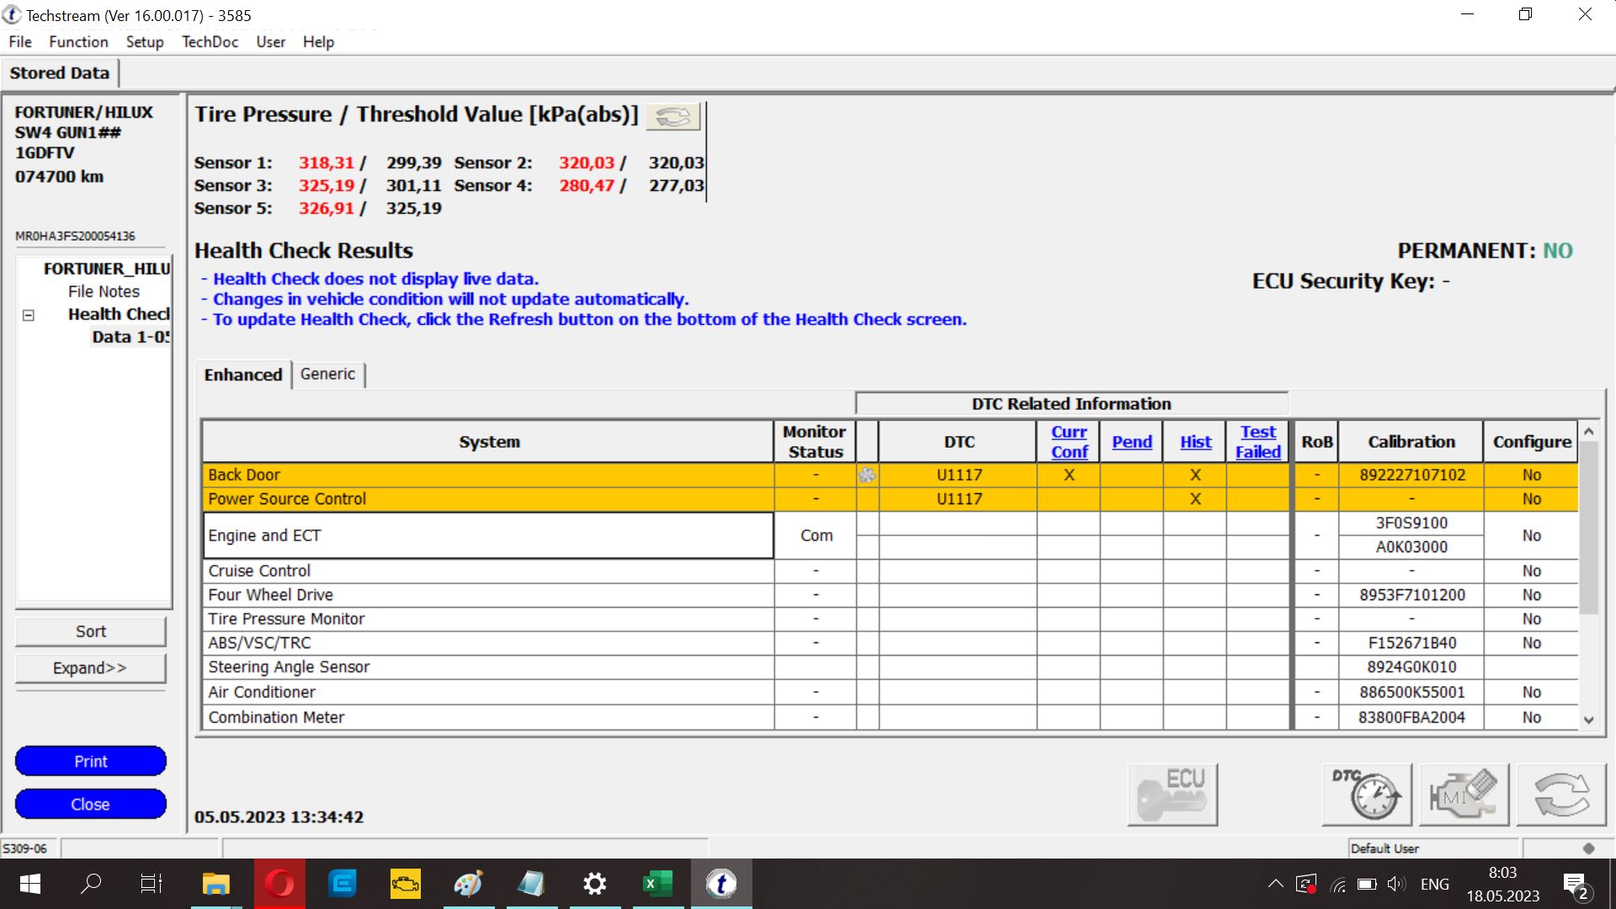1616x909 pixels.
Task: Open the TechDoc menu
Action: pos(210,42)
